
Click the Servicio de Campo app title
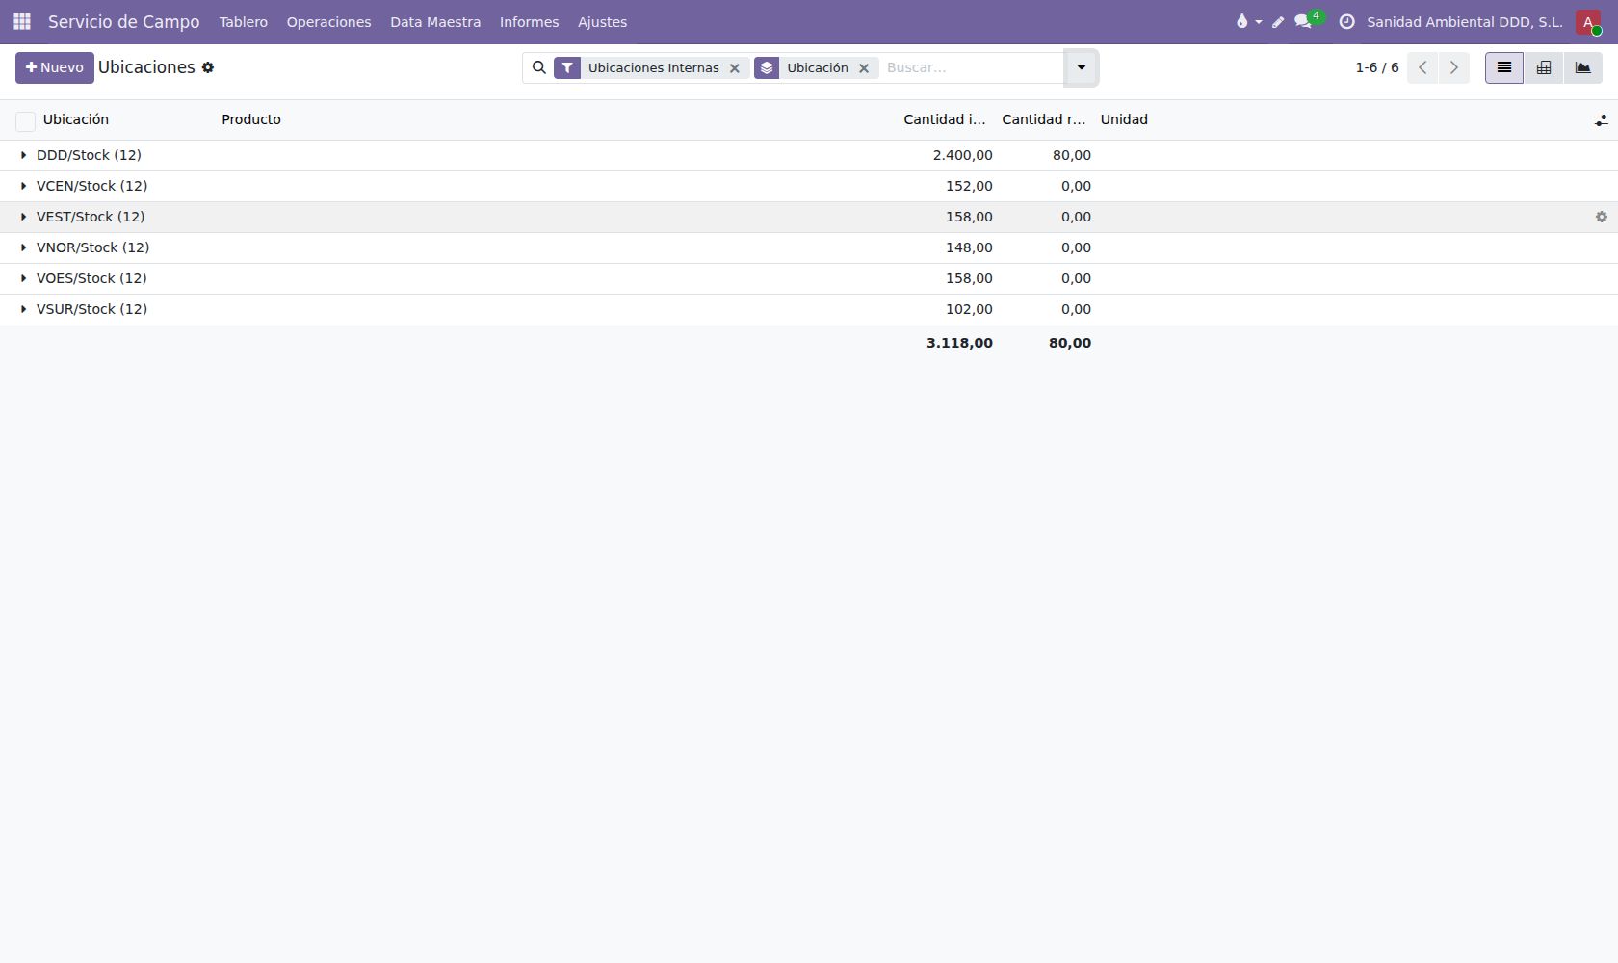[x=124, y=22]
